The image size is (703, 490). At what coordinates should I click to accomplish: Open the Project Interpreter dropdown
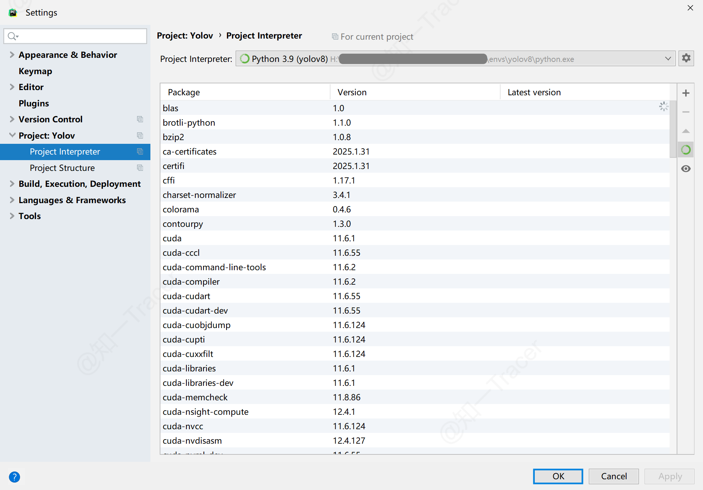668,59
